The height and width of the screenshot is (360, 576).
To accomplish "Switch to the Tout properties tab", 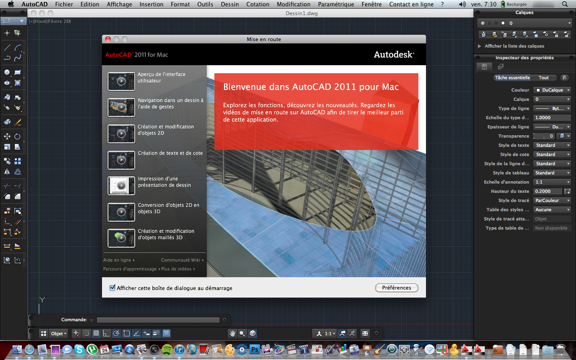I will (x=544, y=78).
